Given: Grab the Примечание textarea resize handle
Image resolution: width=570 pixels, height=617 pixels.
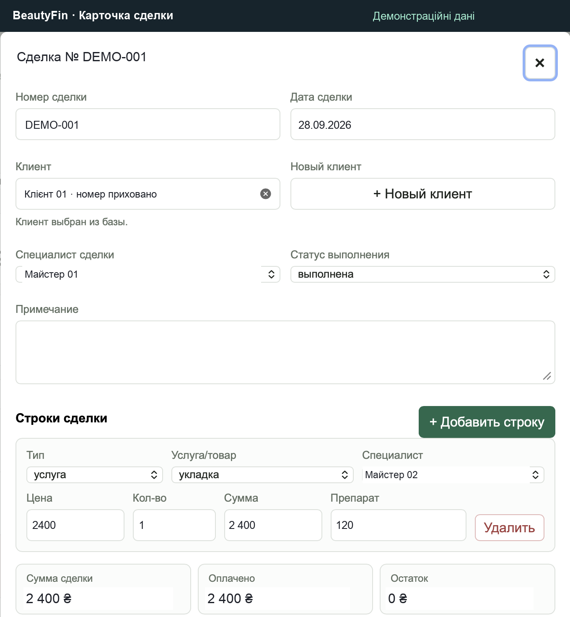Looking at the screenshot, I should [547, 376].
